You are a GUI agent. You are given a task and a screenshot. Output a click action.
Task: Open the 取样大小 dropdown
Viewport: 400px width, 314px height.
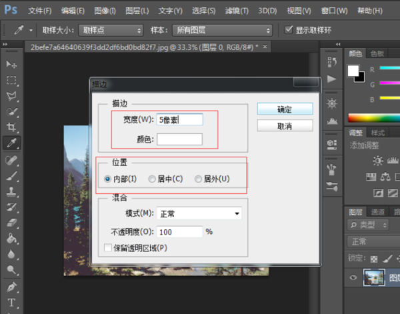pyautogui.click(x=111, y=31)
